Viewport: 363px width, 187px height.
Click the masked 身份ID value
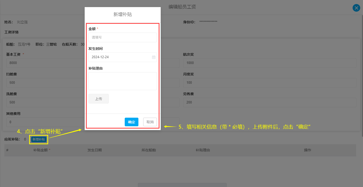208,22
